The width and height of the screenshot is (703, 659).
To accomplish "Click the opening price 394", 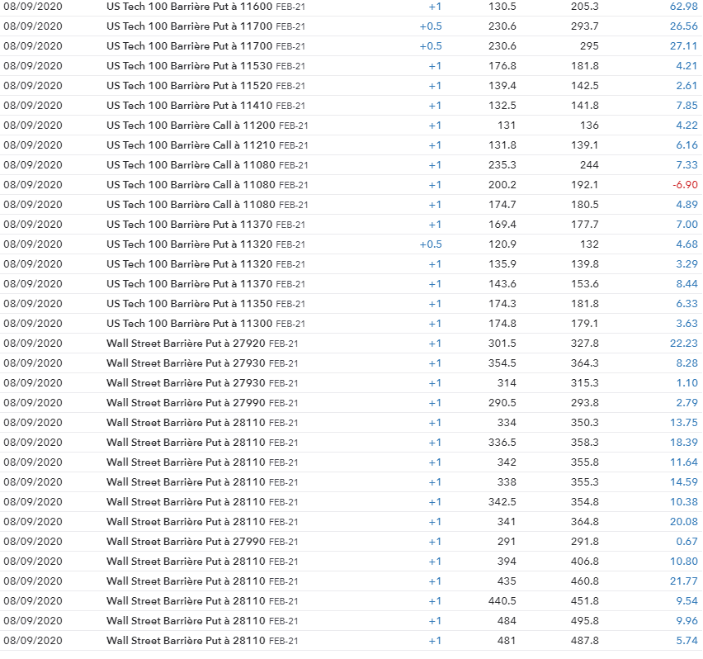I will click(x=507, y=562).
